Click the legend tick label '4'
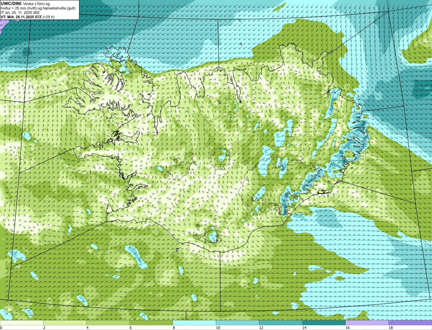 (87, 328)
